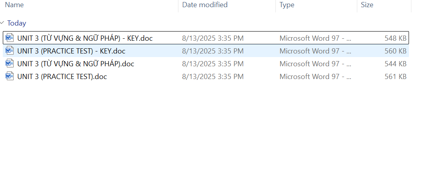Select file name UNIT 3 (TỪ VỰNG & NGỮ PHÁP).doc
421x190 pixels.
[75, 64]
